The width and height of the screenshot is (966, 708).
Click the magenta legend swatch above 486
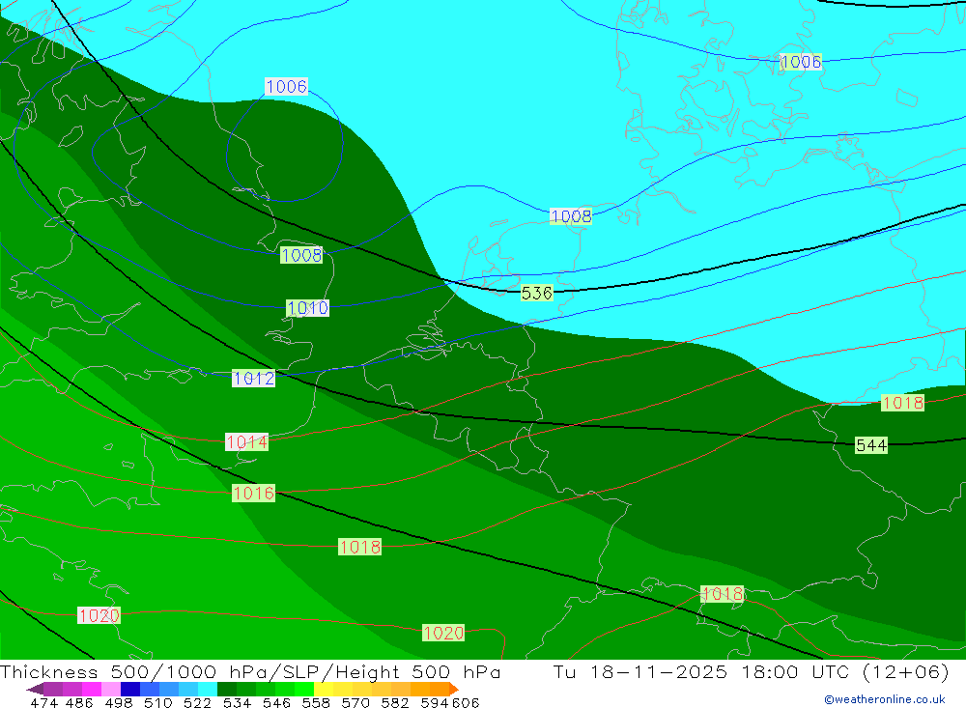click(91, 689)
